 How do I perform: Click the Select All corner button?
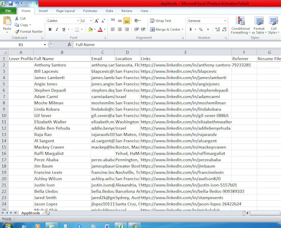click(4, 53)
